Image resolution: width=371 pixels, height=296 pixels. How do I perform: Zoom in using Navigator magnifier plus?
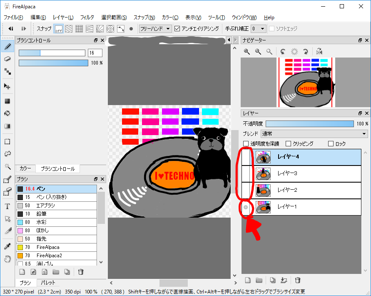point(247,51)
